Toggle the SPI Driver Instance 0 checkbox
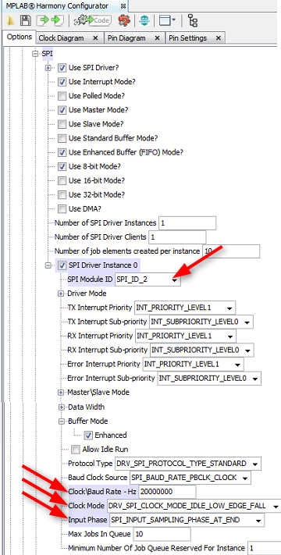The width and height of the screenshot is (281, 555). click(62, 265)
